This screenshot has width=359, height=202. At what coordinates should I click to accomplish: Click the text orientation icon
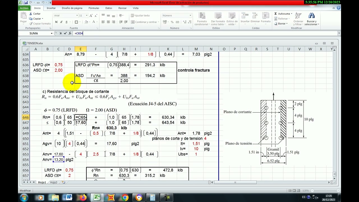[121, 15]
